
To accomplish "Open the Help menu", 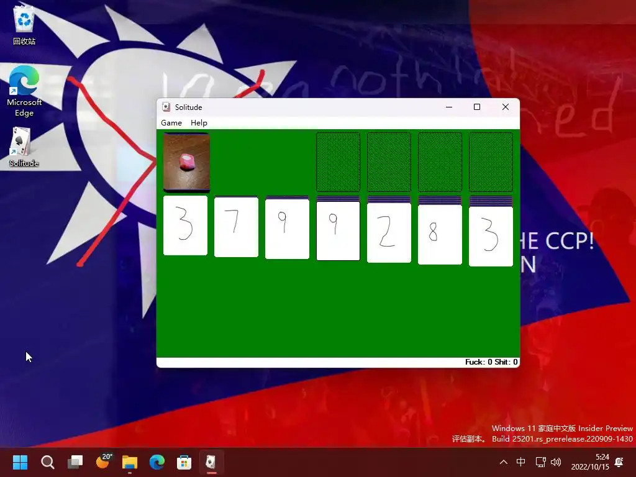I will click(x=199, y=122).
